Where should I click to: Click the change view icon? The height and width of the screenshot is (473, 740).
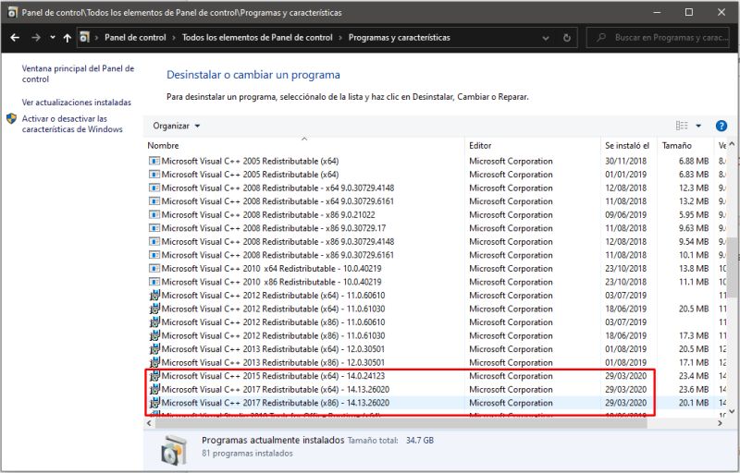682,126
